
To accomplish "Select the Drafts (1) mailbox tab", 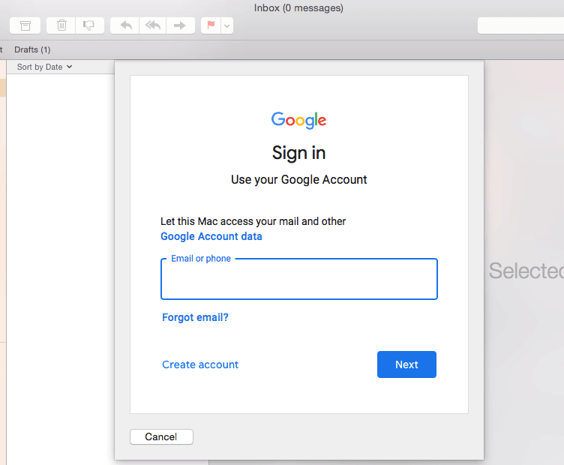I will click(32, 49).
